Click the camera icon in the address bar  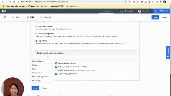point(126,2)
